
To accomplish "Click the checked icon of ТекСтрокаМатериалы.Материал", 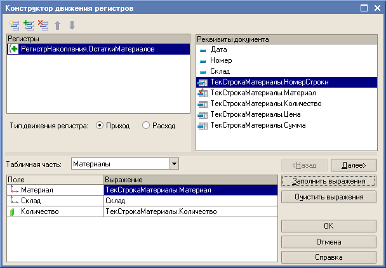I will coord(203,93).
